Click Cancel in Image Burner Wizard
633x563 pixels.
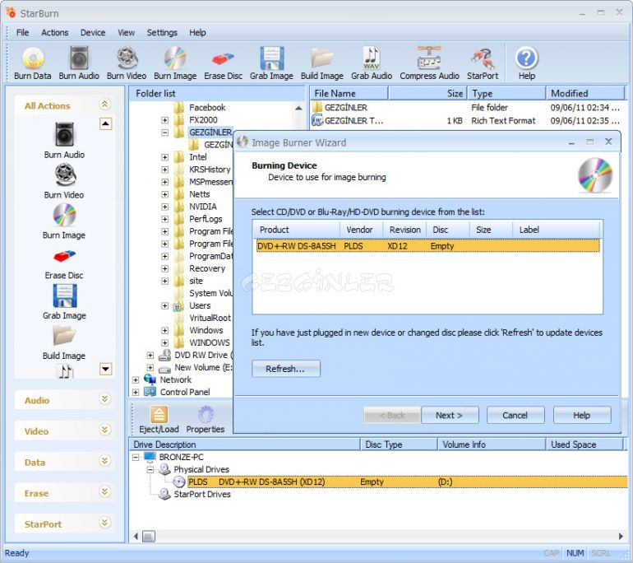pyautogui.click(x=515, y=415)
